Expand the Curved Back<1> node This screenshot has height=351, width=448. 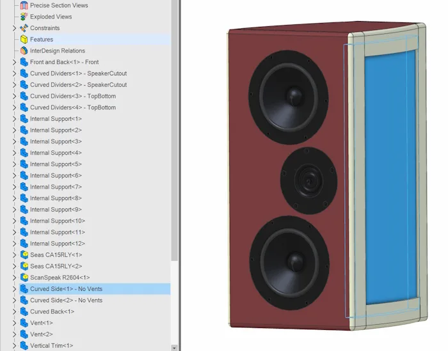coord(14,311)
